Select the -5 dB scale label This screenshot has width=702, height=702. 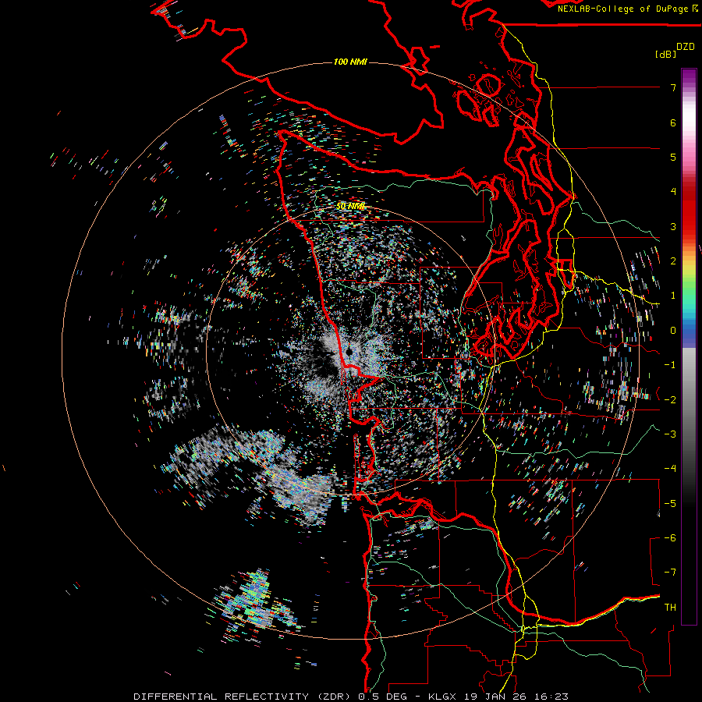[670, 504]
